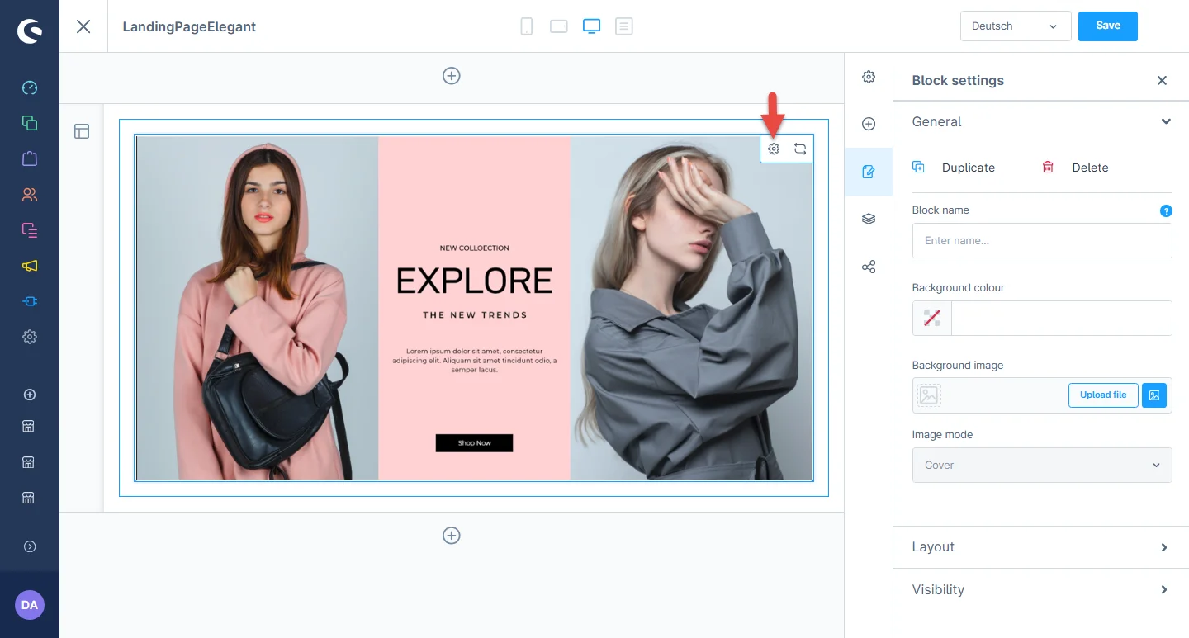Image resolution: width=1189 pixels, height=638 pixels.
Task: Click the swap block icon on image block
Action: [x=800, y=149]
